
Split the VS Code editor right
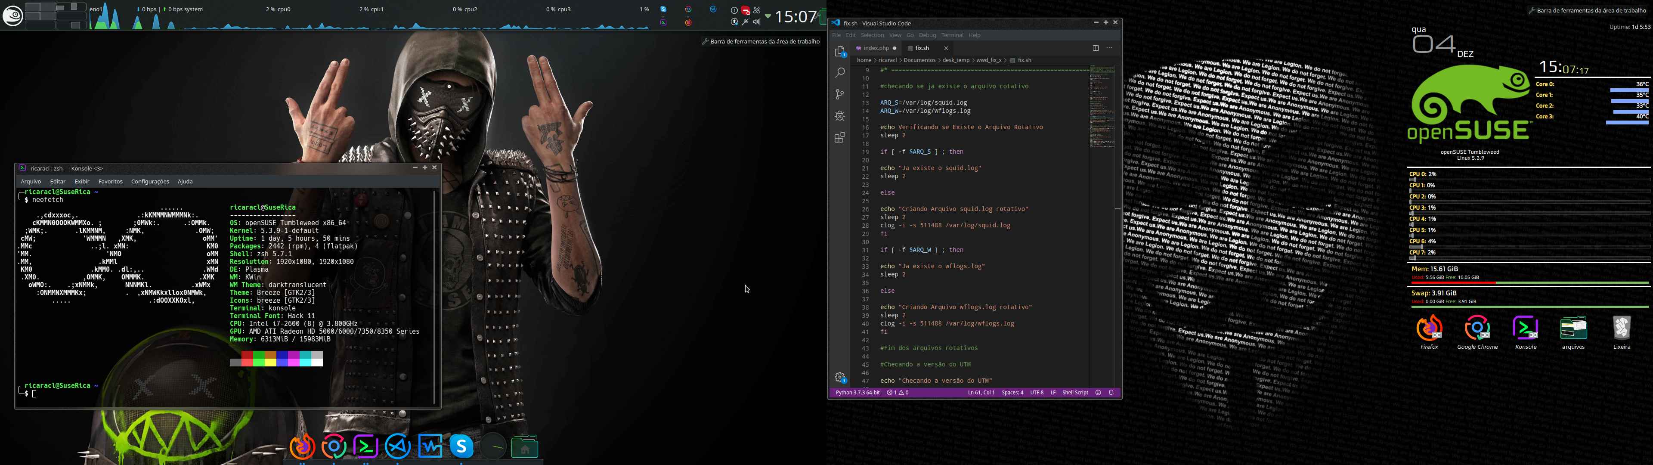1096,48
